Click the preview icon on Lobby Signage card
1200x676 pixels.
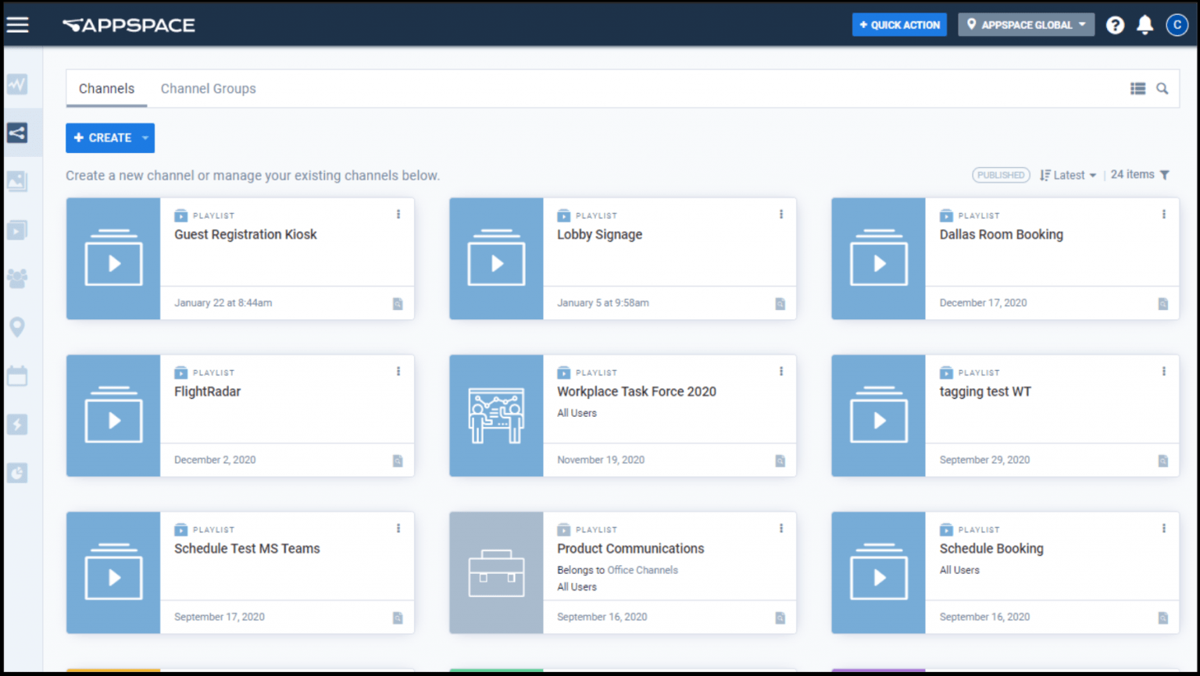point(780,304)
